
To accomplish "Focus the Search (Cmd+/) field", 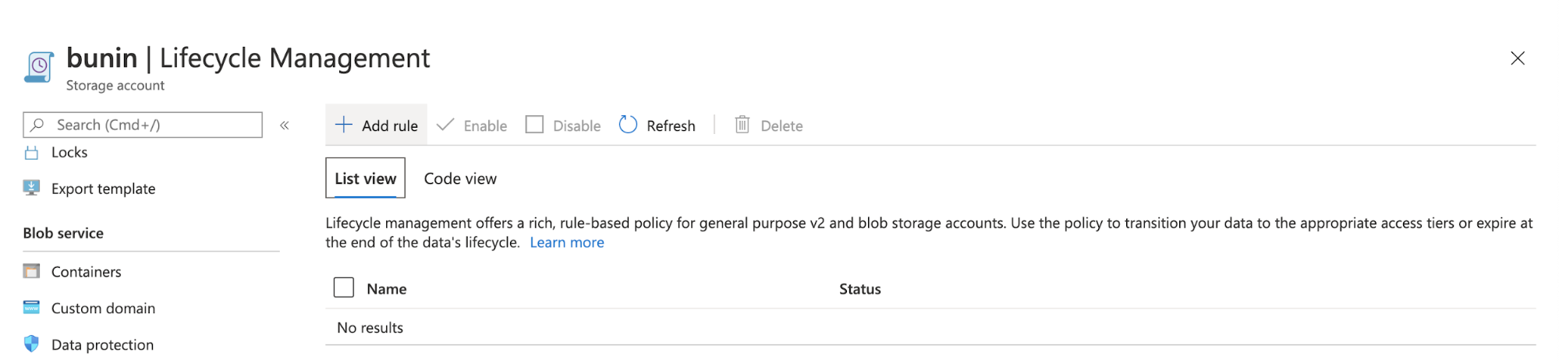I will [x=143, y=125].
